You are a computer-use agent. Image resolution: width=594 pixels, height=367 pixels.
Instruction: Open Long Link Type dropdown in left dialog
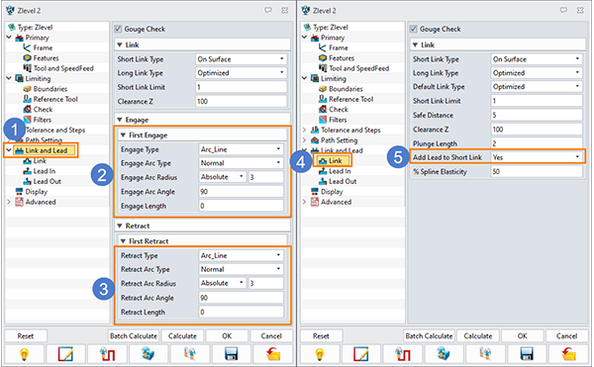(x=241, y=72)
